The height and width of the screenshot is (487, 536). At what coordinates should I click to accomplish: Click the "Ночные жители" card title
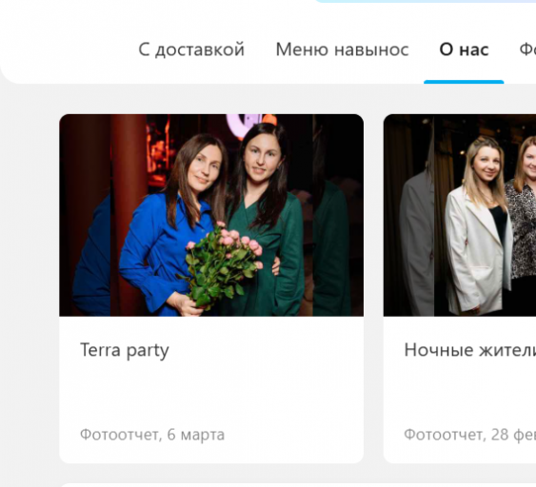tap(470, 350)
